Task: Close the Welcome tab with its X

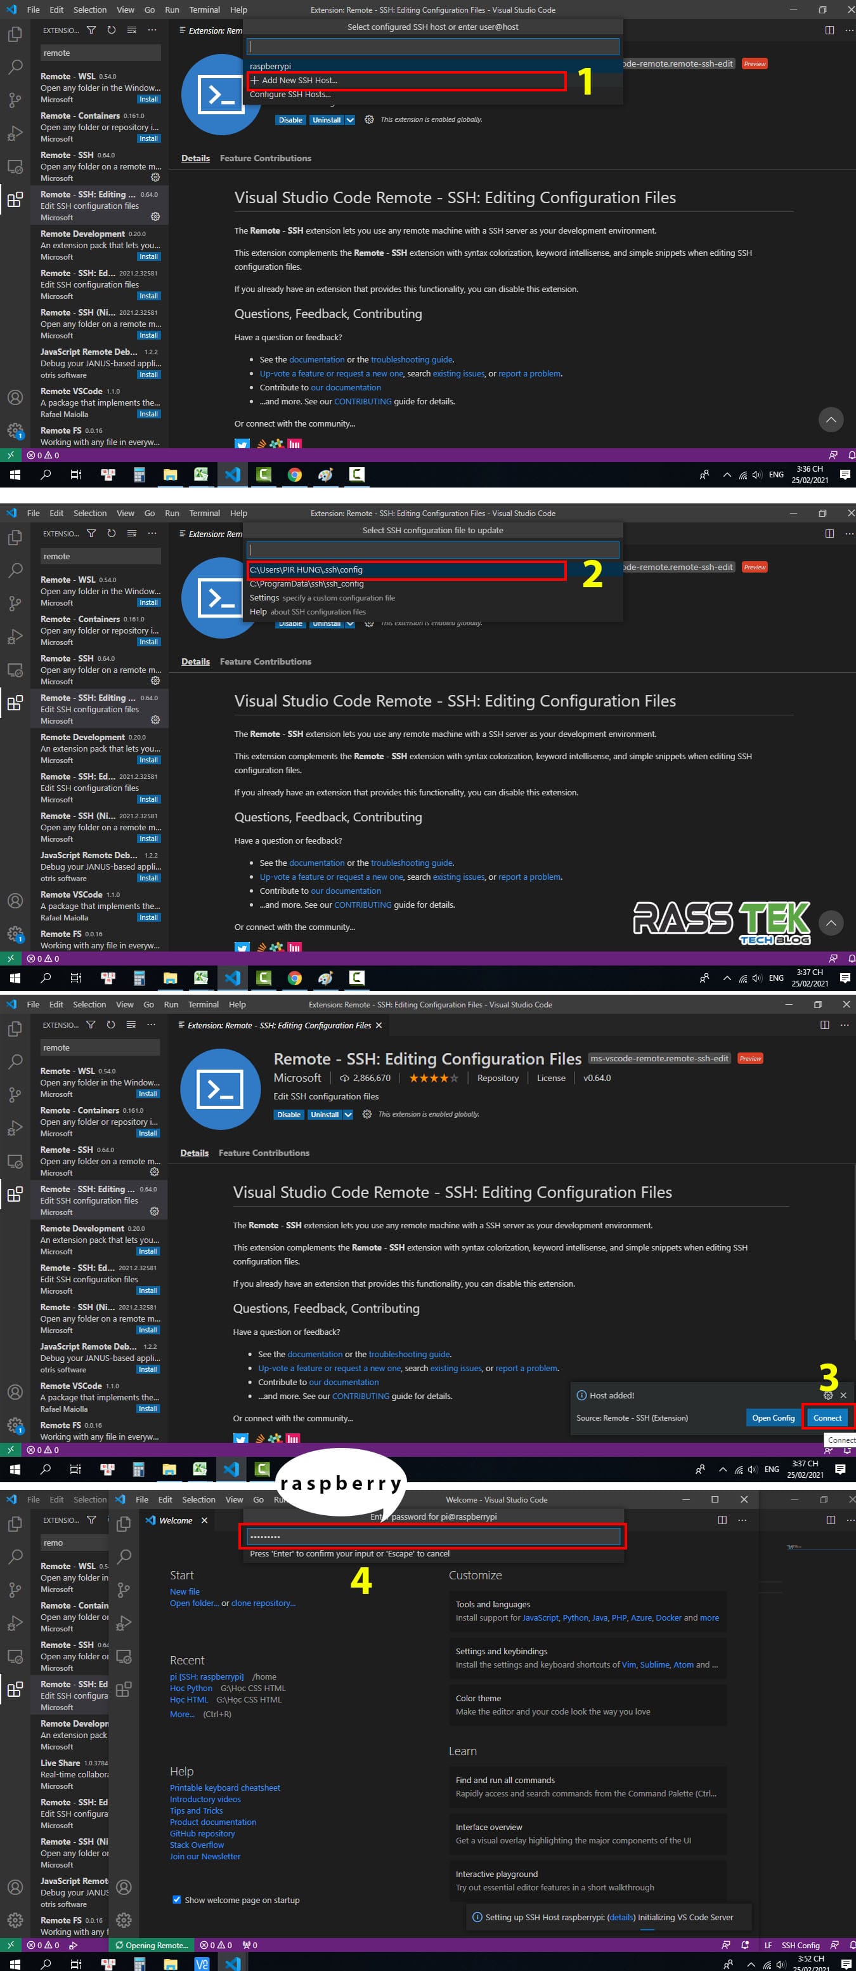Action: coord(204,1520)
